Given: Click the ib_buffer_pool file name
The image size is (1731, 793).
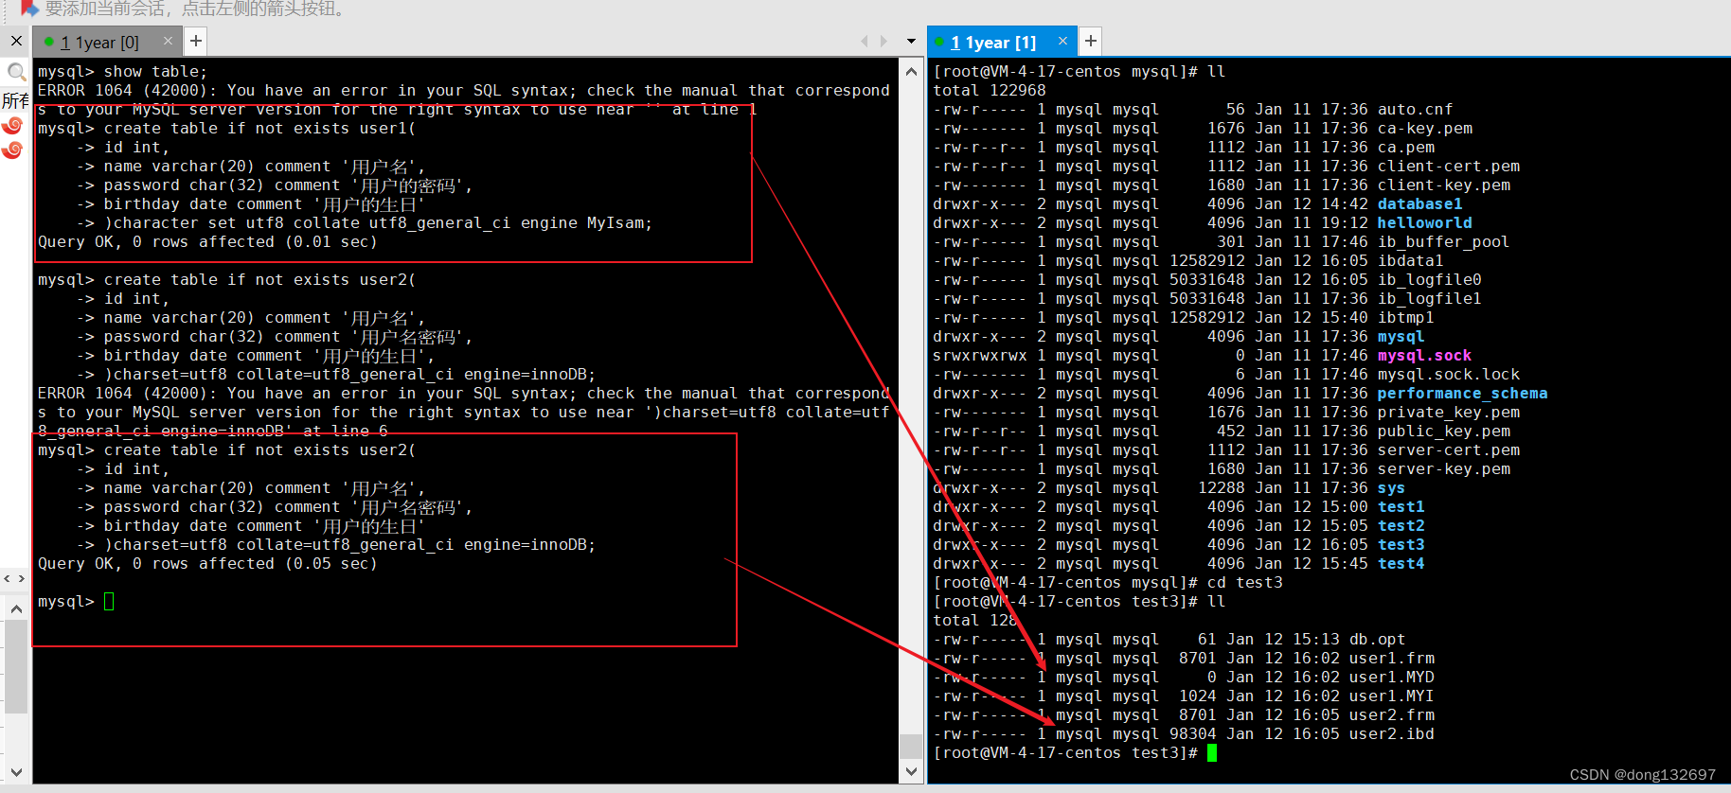Looking at the screenshot, I should (1443, 242).
